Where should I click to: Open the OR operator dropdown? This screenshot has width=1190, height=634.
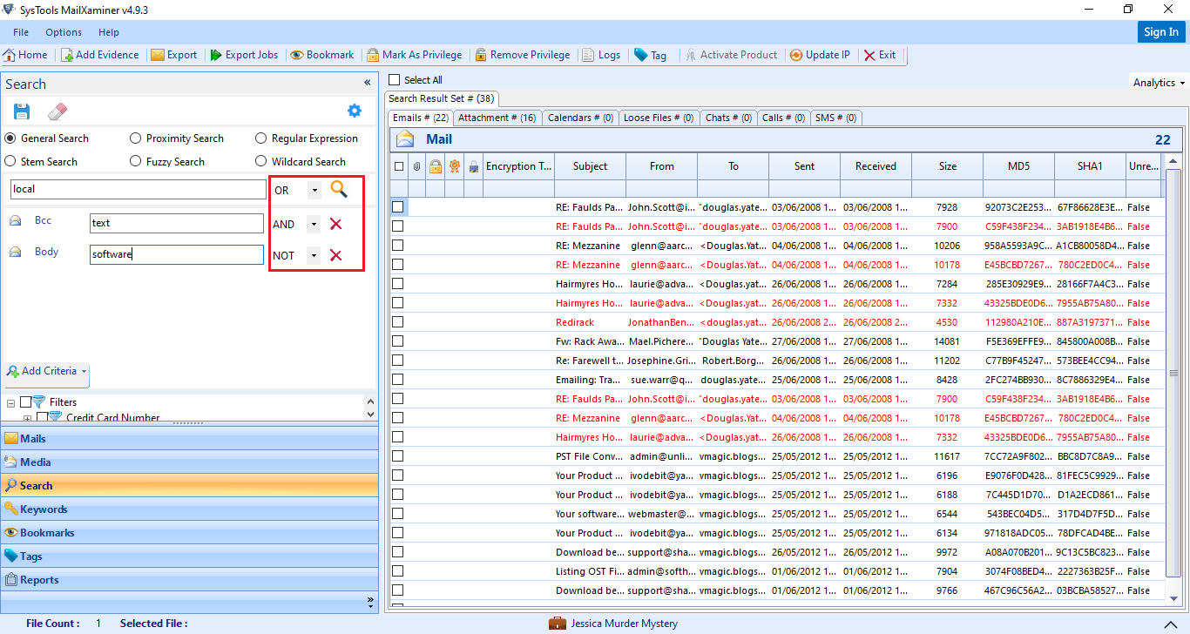(313, 189)
